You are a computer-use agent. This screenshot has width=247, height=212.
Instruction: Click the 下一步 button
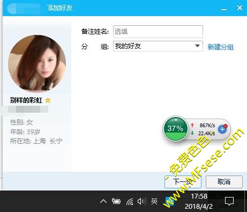183,182
